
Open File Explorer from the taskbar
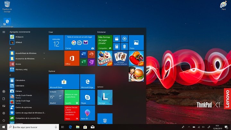[x=78, y=127]
